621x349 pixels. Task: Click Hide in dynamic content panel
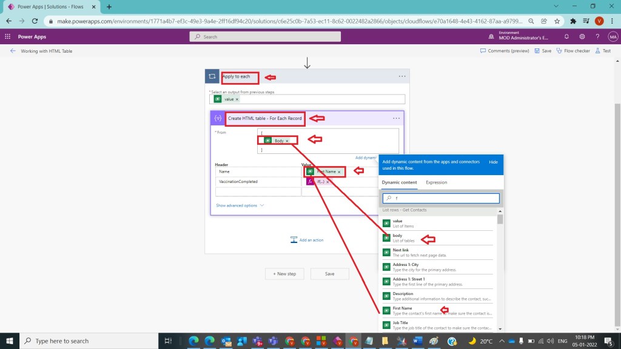493,162
